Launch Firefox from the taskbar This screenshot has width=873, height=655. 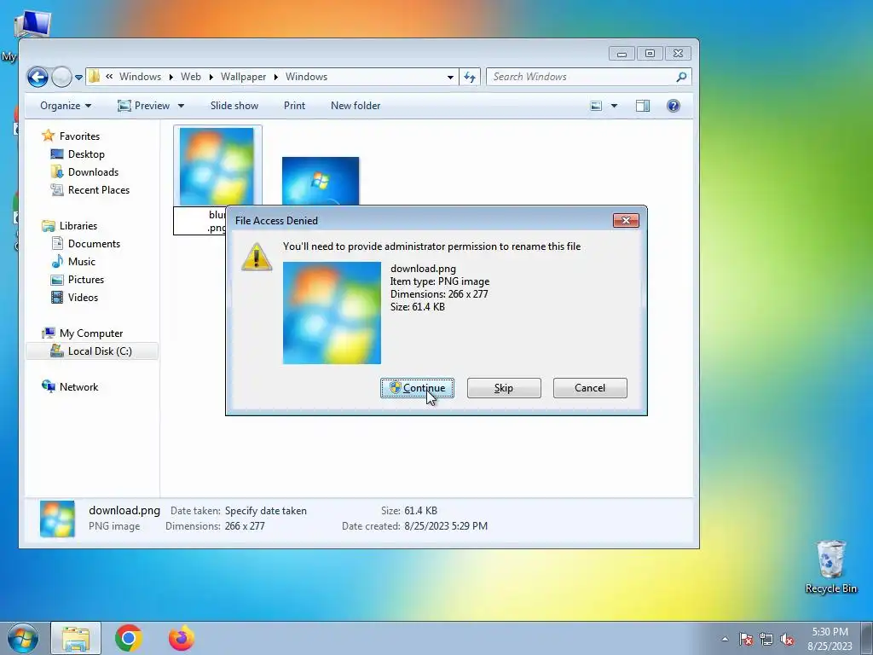[182, 638]
